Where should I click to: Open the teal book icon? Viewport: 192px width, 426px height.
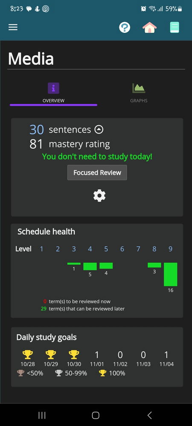click(x=175, y=27)
